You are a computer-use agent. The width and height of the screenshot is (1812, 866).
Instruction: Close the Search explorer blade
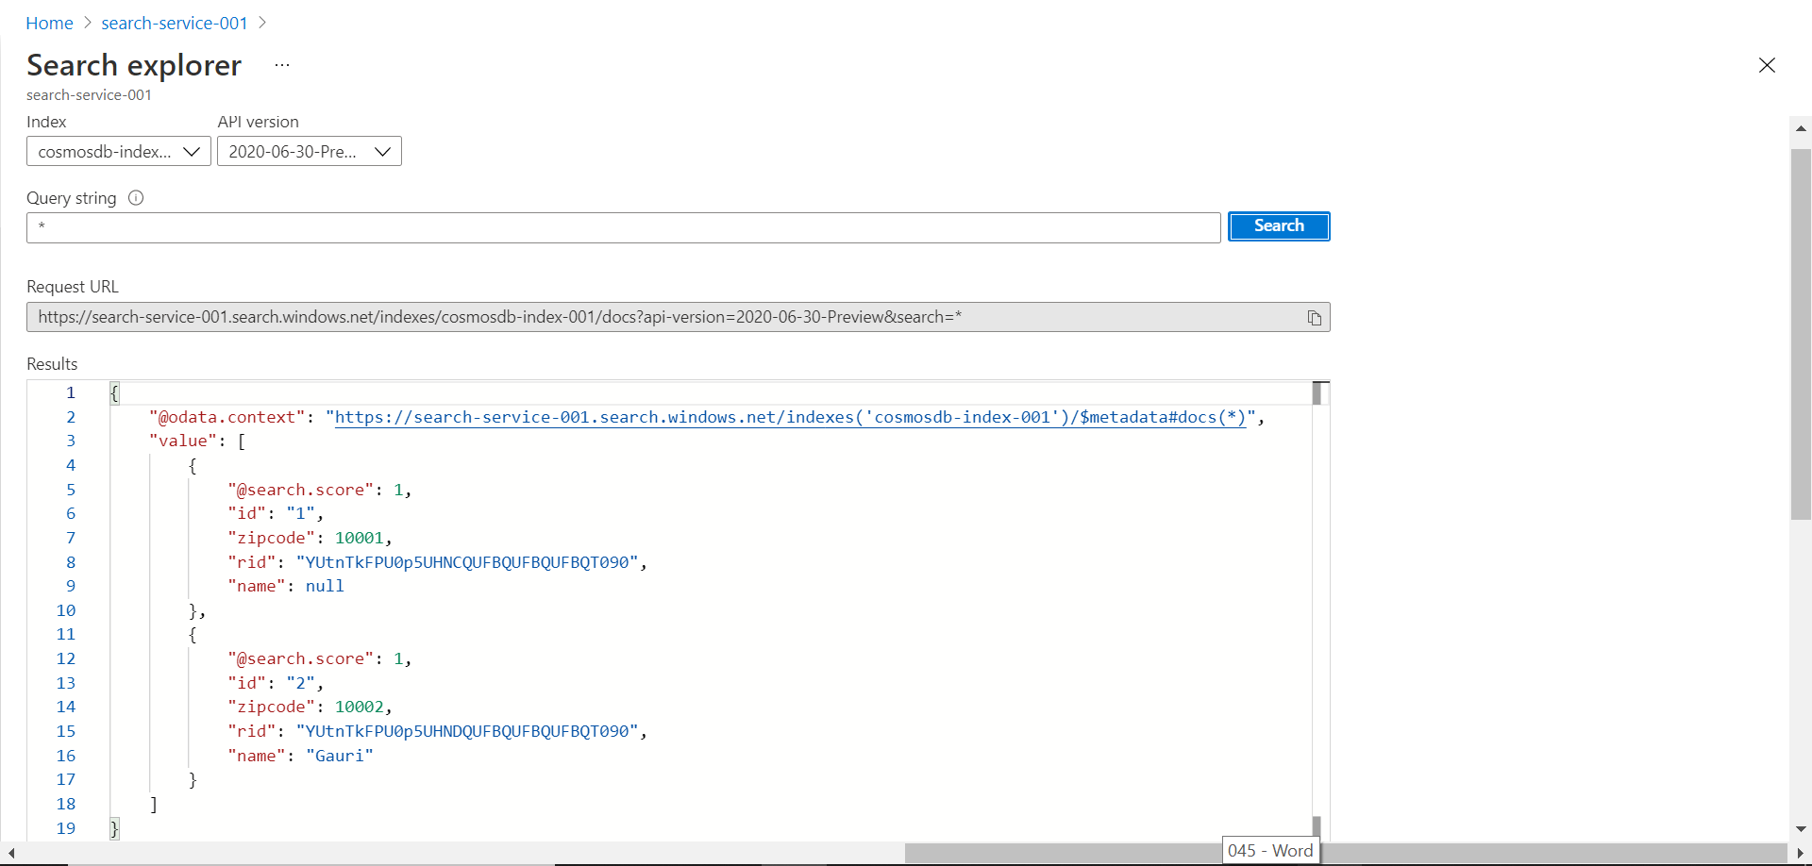1767,65
